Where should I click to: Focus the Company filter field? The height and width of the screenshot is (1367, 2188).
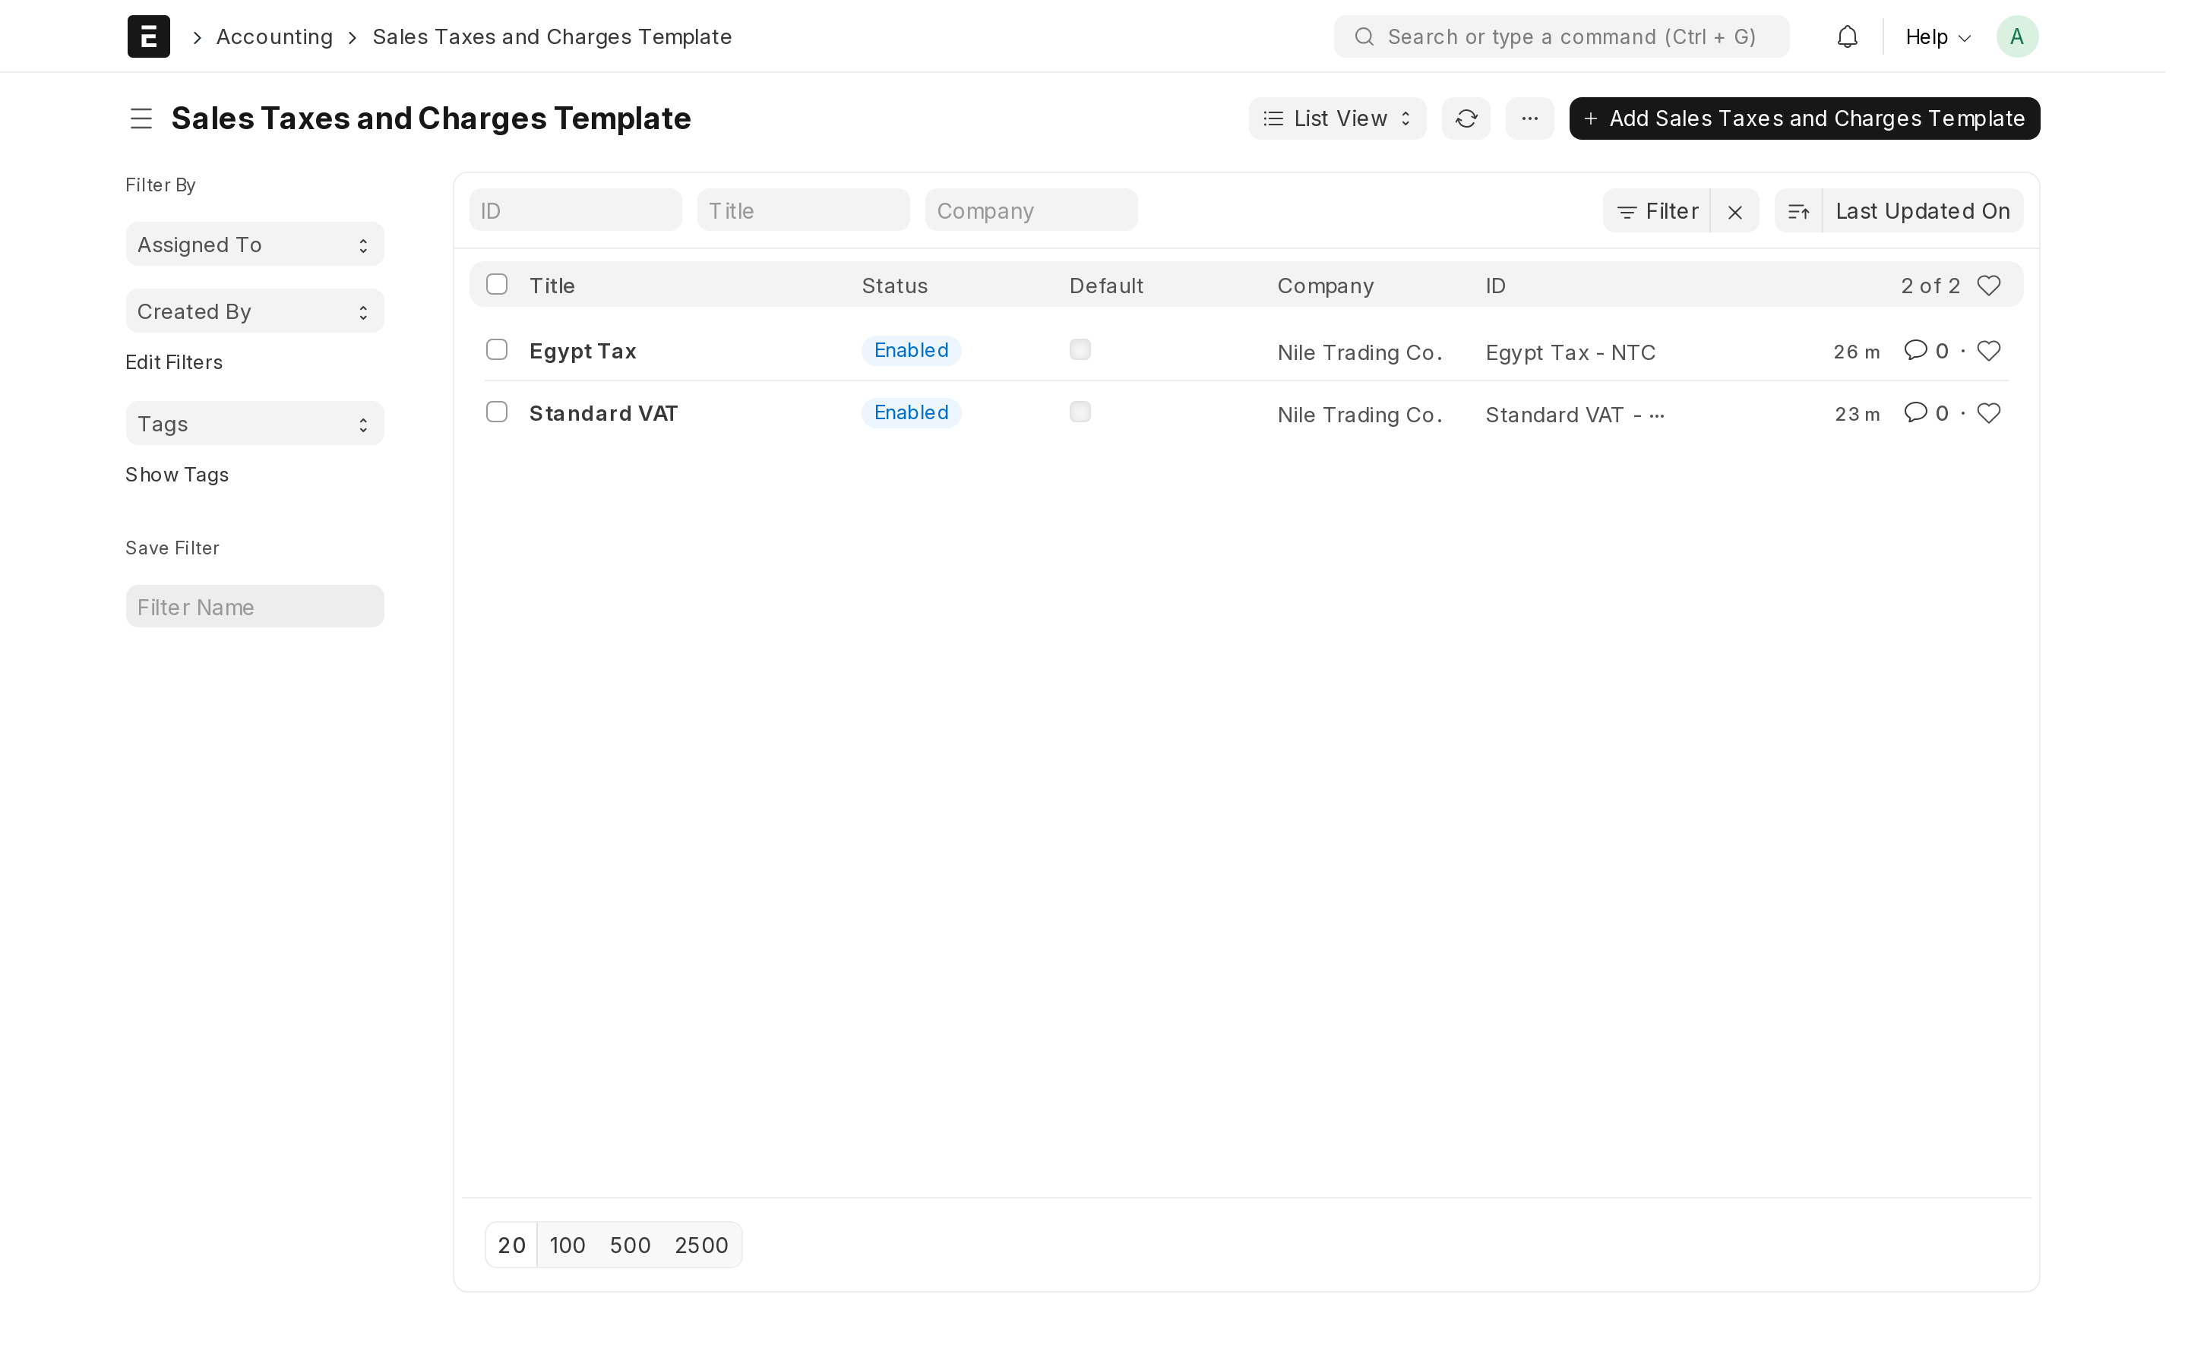tap(1031, 210)
